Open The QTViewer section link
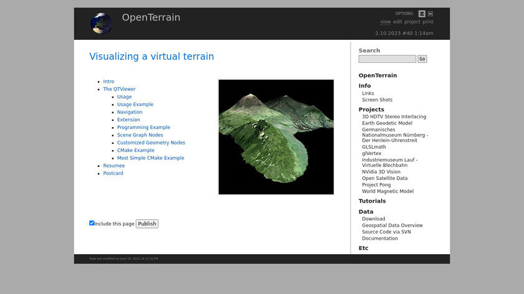 pos(119,89)
